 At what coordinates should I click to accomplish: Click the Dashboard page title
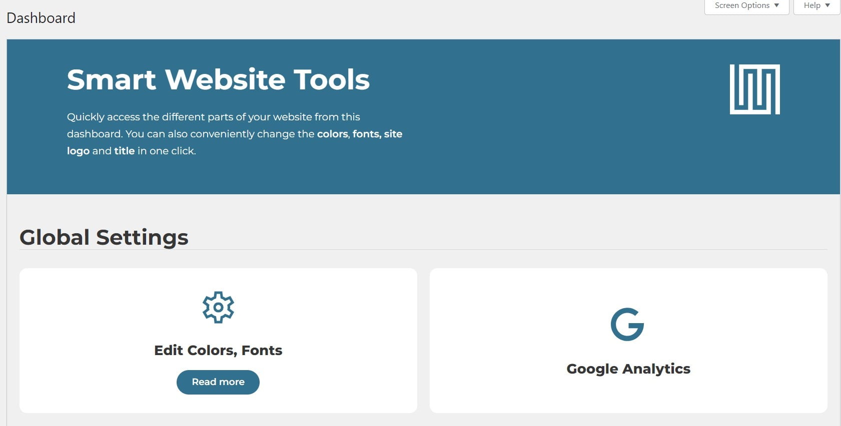coord(41,18)
